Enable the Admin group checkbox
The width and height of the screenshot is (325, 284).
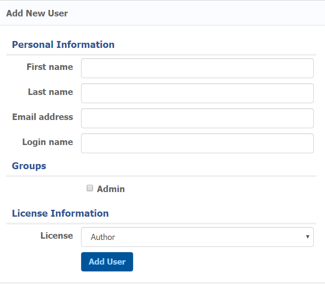point(90,188)
